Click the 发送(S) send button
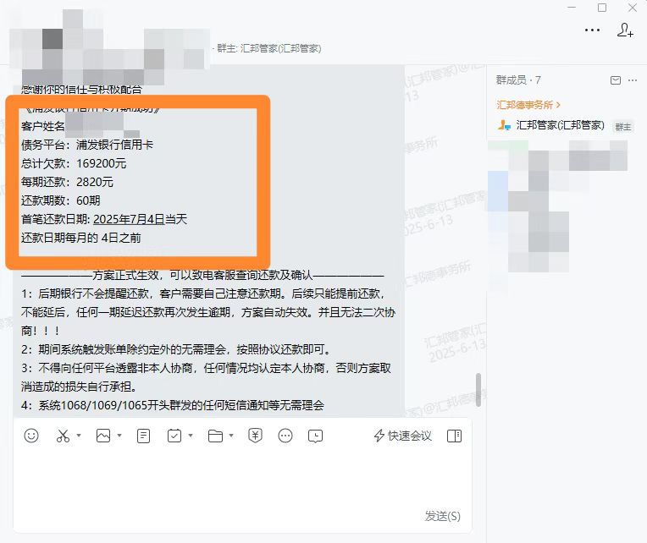The image size is (647, 543). click(442, 516)
